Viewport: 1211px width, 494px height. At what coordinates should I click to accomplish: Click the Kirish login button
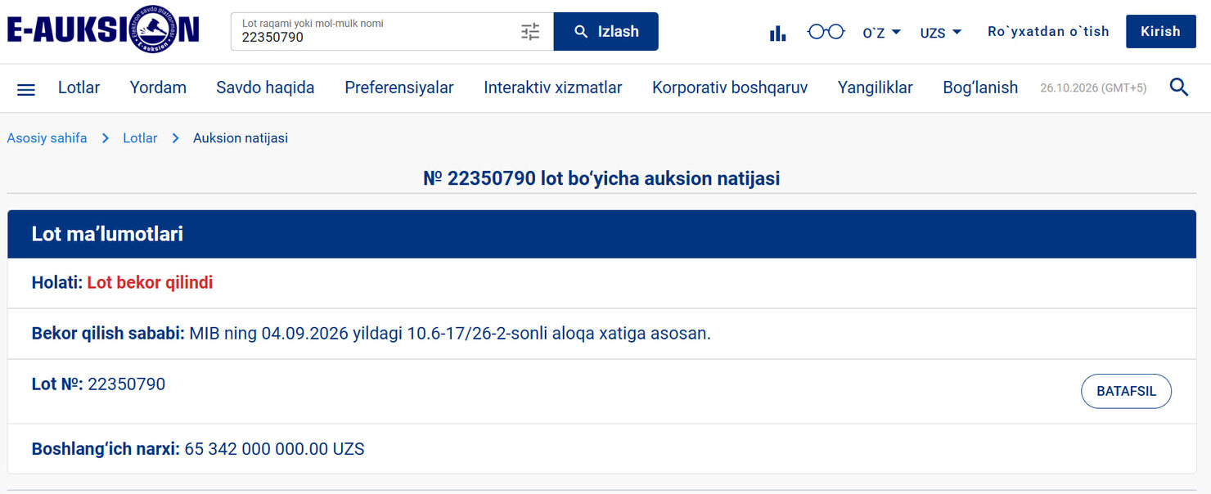click(x=1160, y=31)
